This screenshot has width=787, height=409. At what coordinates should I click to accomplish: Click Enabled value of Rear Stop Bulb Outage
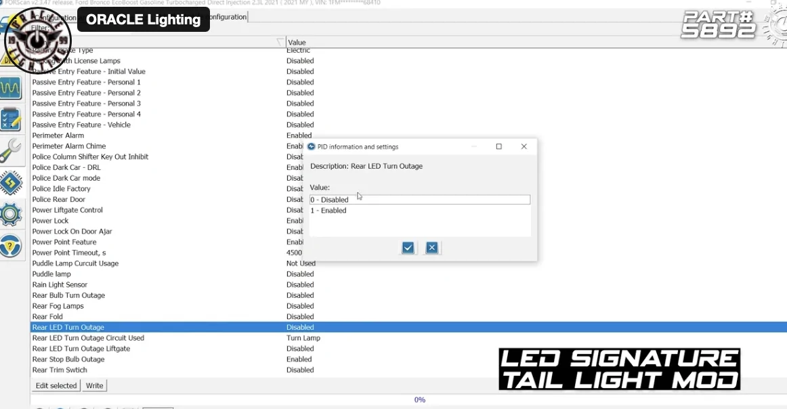(x=299, y=360)
